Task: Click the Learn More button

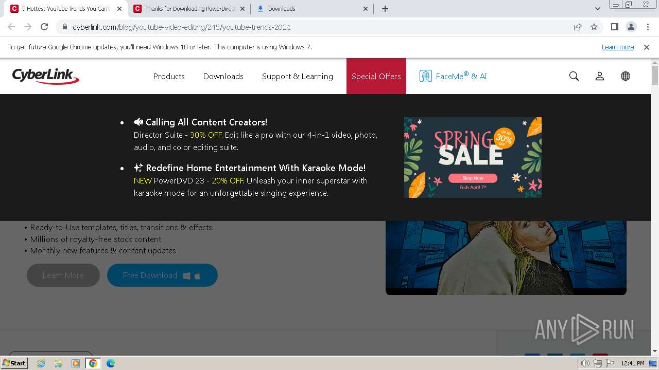Action: click(63, 275)
